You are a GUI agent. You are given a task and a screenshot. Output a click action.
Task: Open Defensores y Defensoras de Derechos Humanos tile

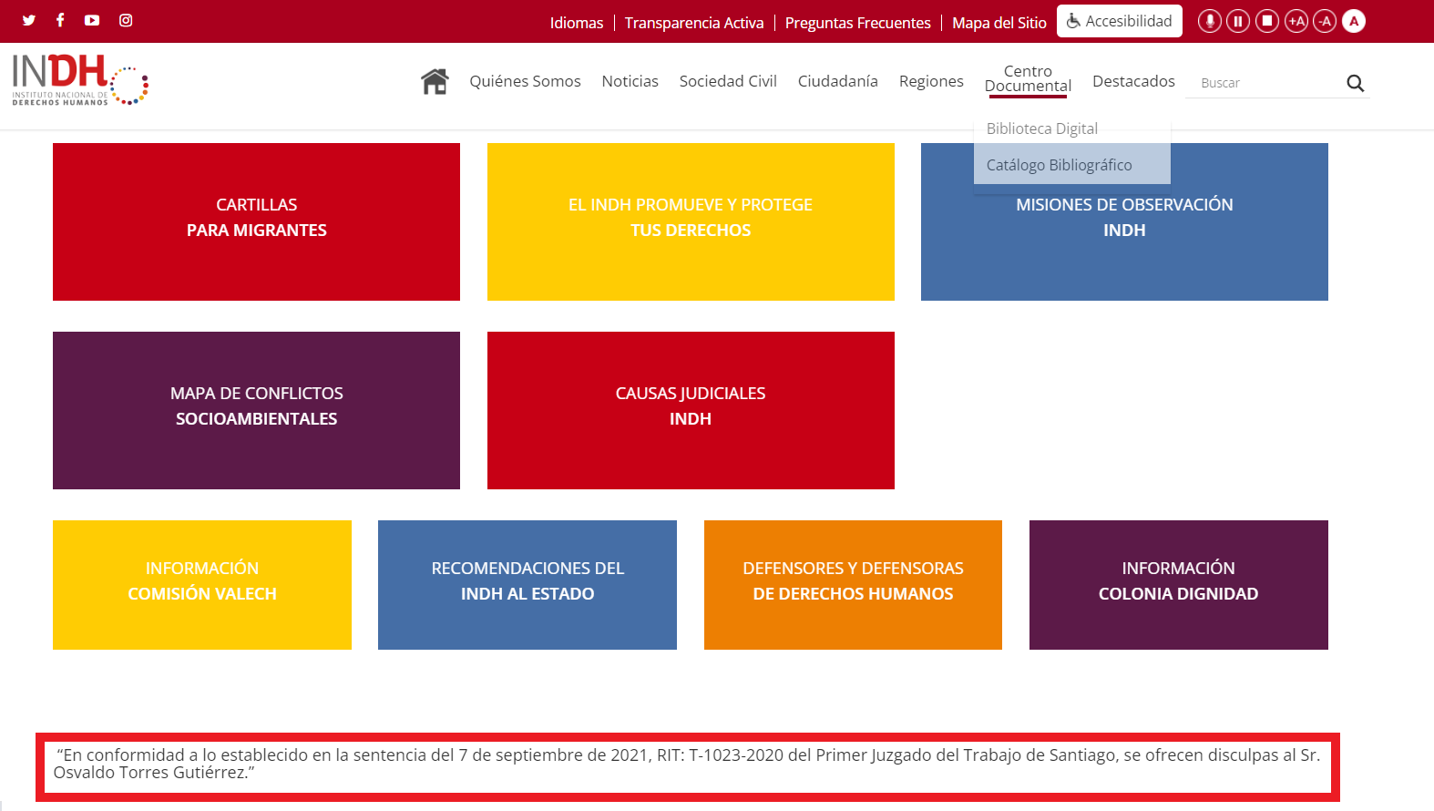point(853,585)
